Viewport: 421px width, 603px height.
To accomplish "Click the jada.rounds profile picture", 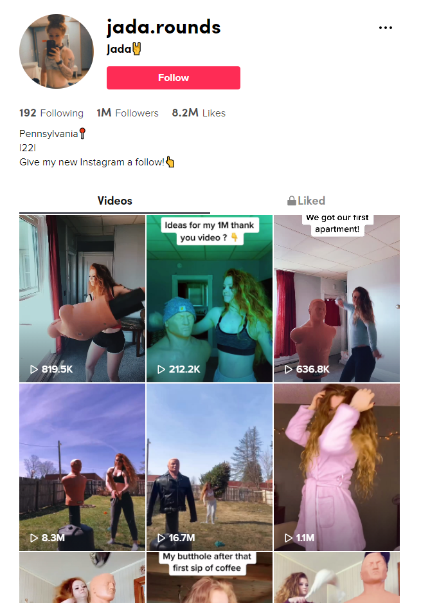I will click(57, 51).
